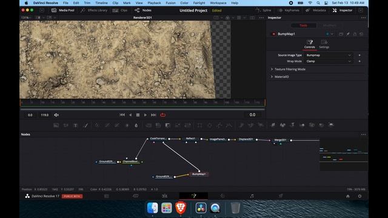Switch to the Modifiers tab
The height and width of the screenshot is (218, 388).
tap(330, 25)
